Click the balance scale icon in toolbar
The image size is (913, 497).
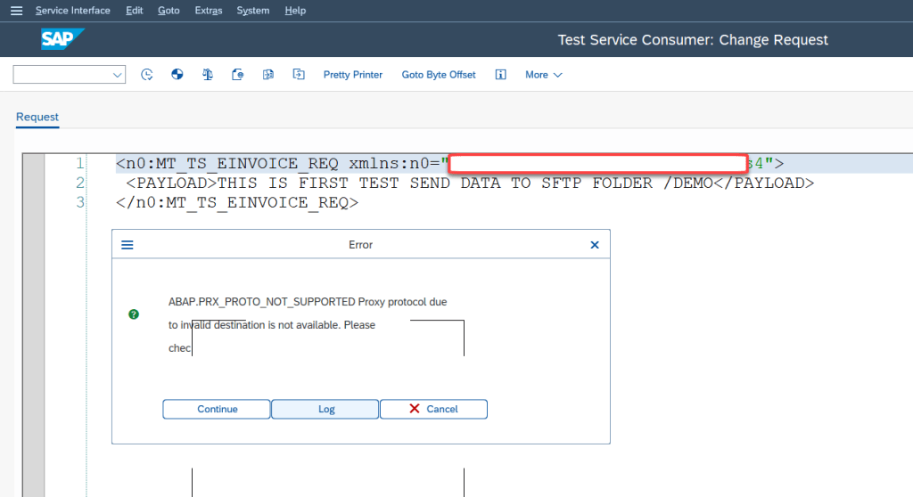coord(208,75)
